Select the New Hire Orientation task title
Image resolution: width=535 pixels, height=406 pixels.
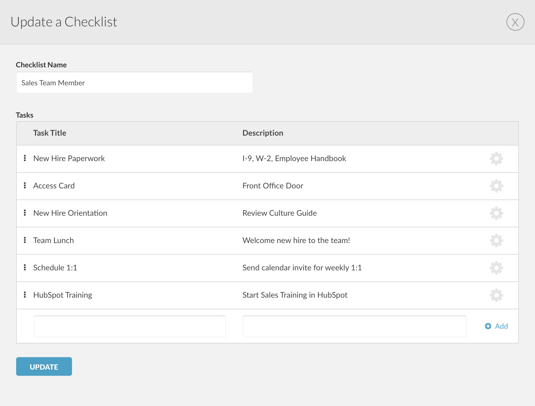70,213
